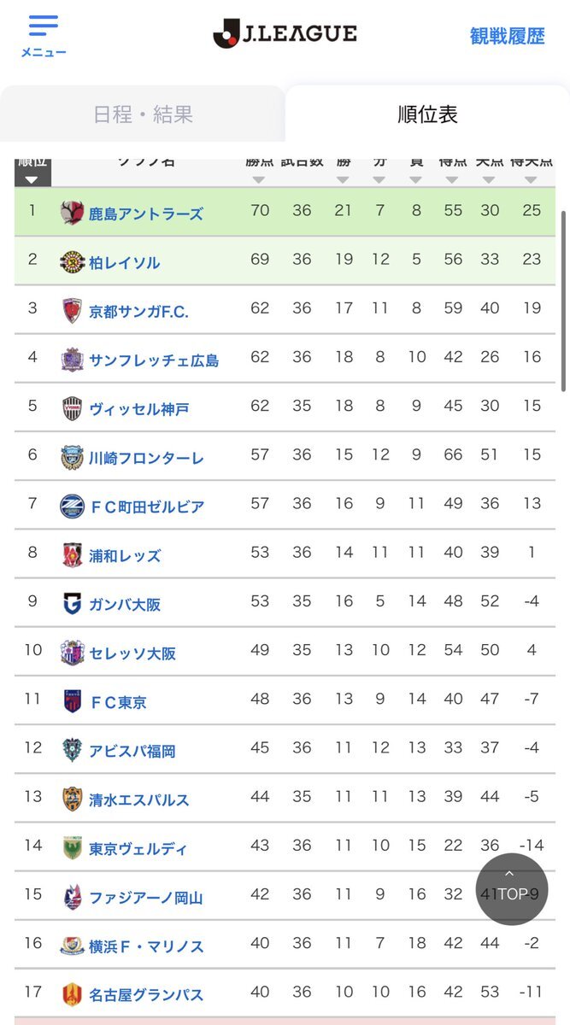Click the Gamba Osaka team crest
The image size is (570, 1025).
72,604
